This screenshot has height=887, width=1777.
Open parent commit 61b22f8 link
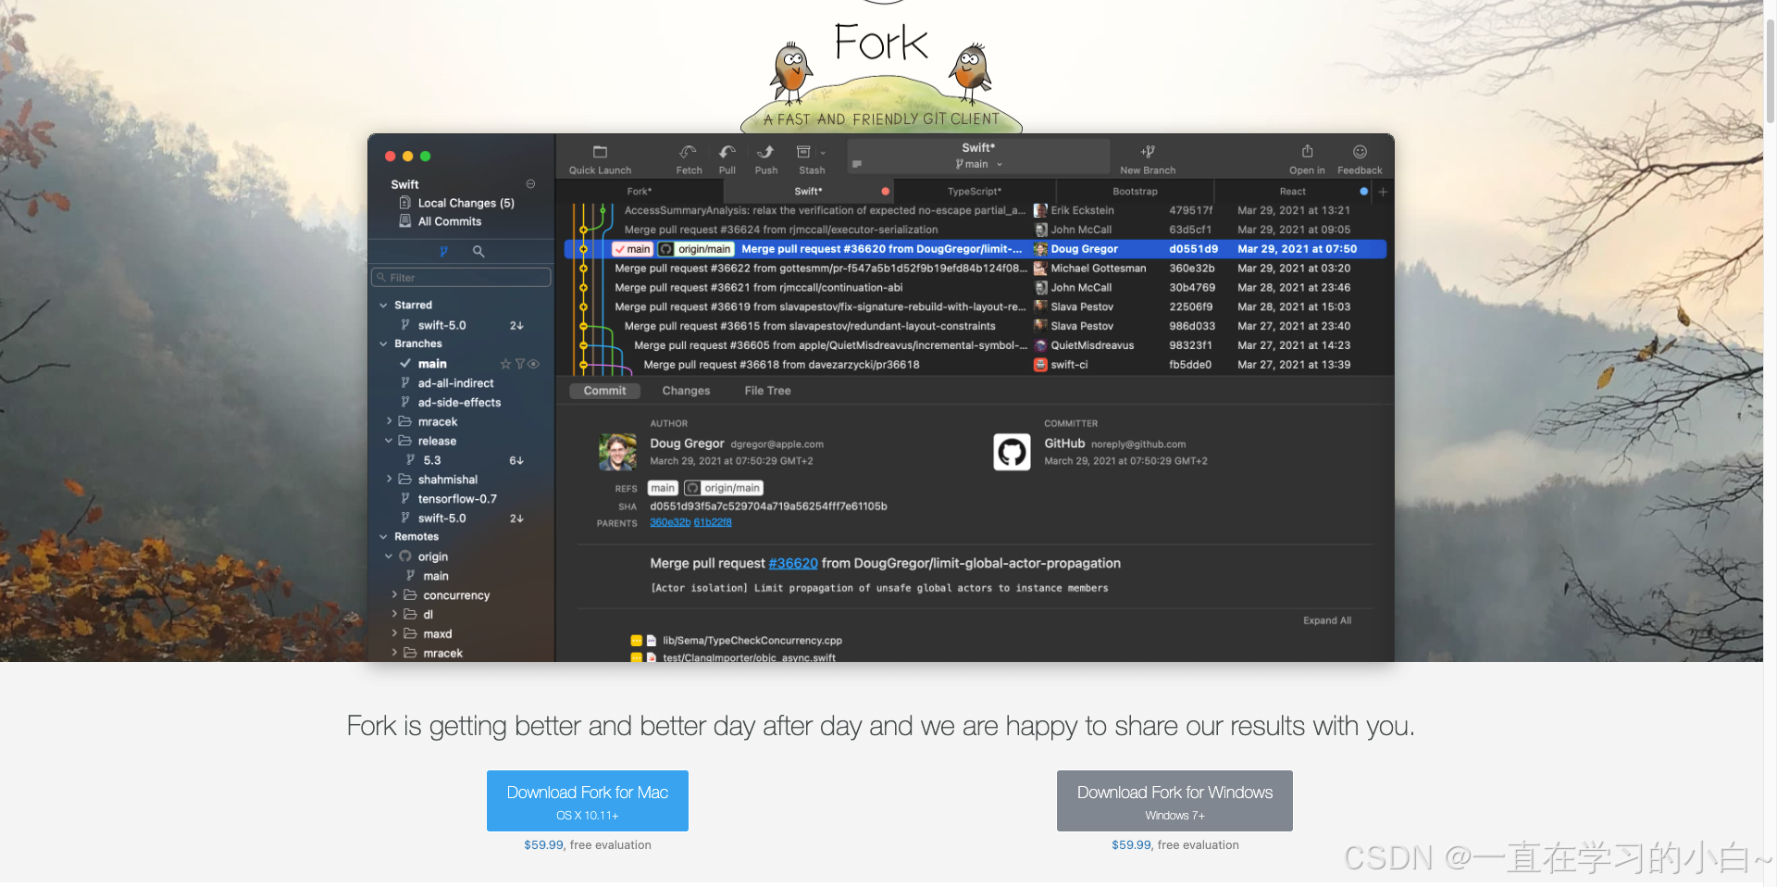click(x=713, y=522)
